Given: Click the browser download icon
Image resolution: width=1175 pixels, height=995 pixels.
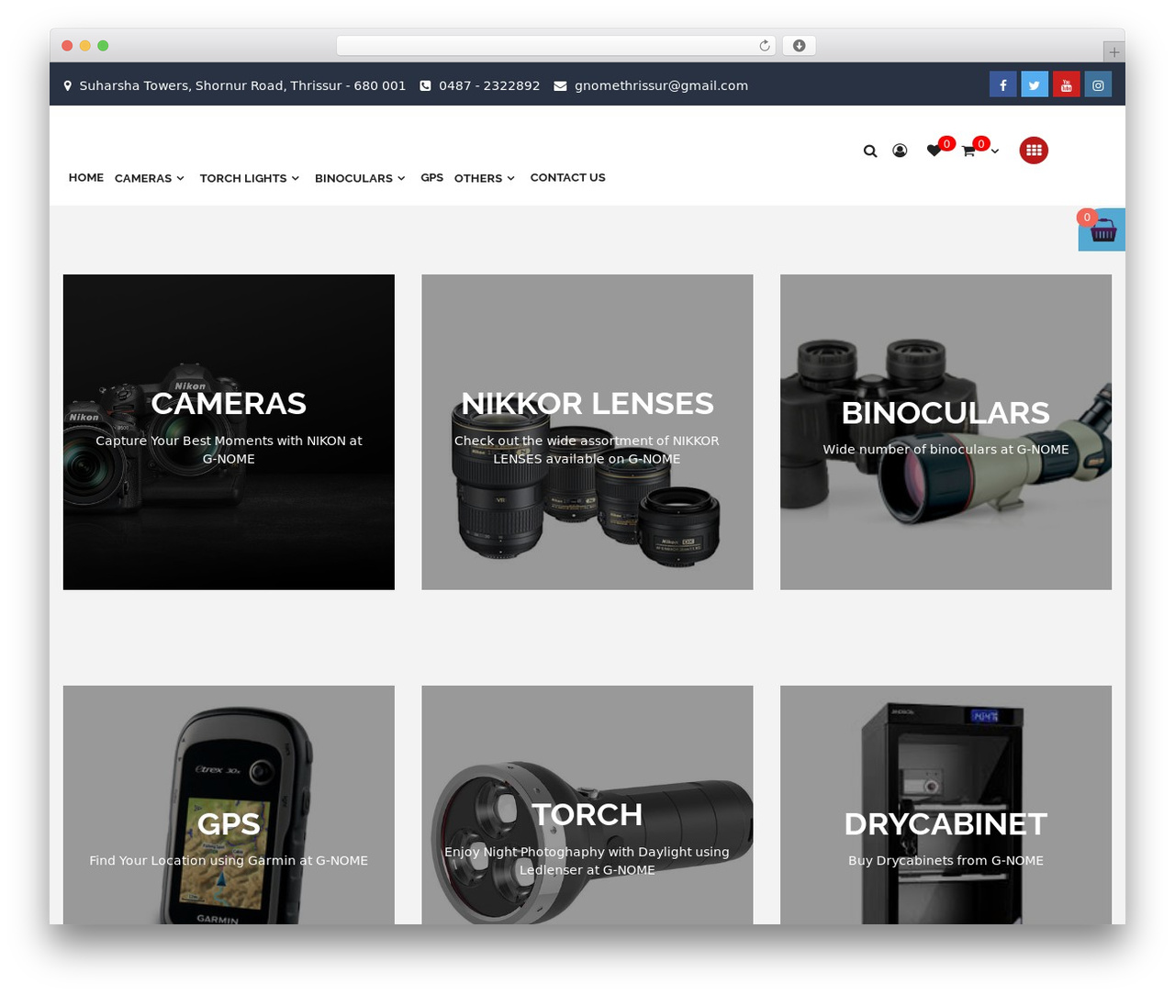Looking at the screenshot, I should (800, 46).
